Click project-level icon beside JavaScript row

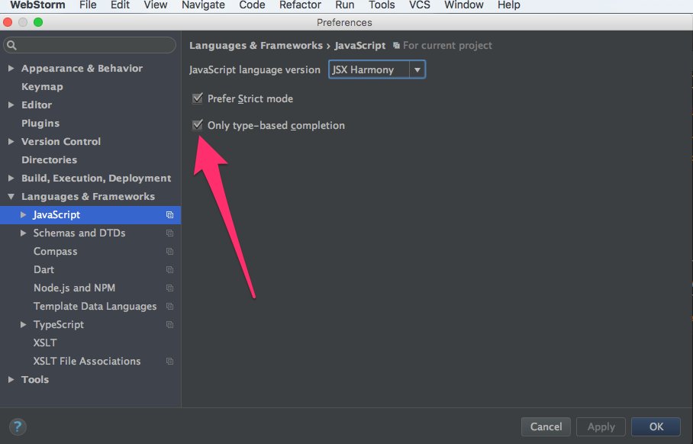coord(169,214)
